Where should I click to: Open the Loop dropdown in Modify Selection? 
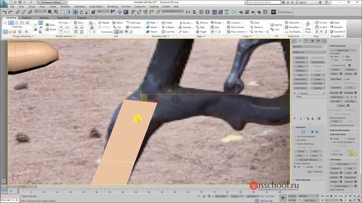tap(70, 23)
